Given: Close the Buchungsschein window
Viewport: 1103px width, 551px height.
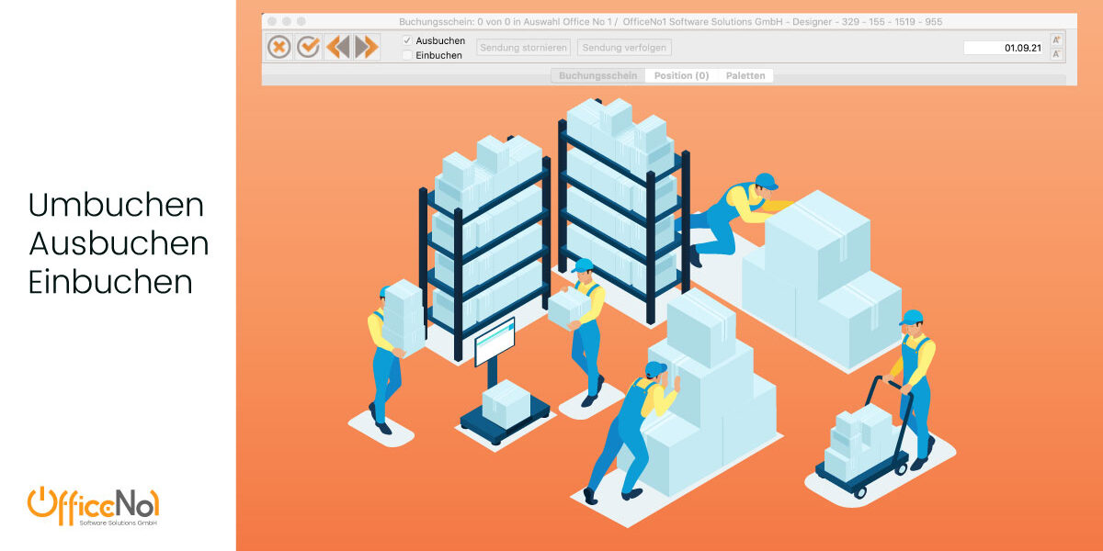Looking at the screenshot, I should tap(272, 21).
